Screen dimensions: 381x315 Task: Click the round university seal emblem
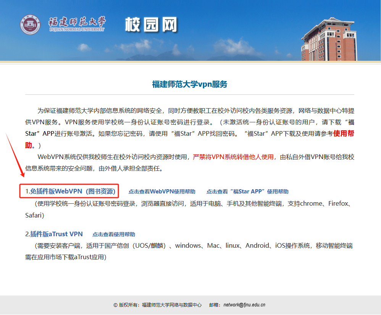[x=30, y=25]
